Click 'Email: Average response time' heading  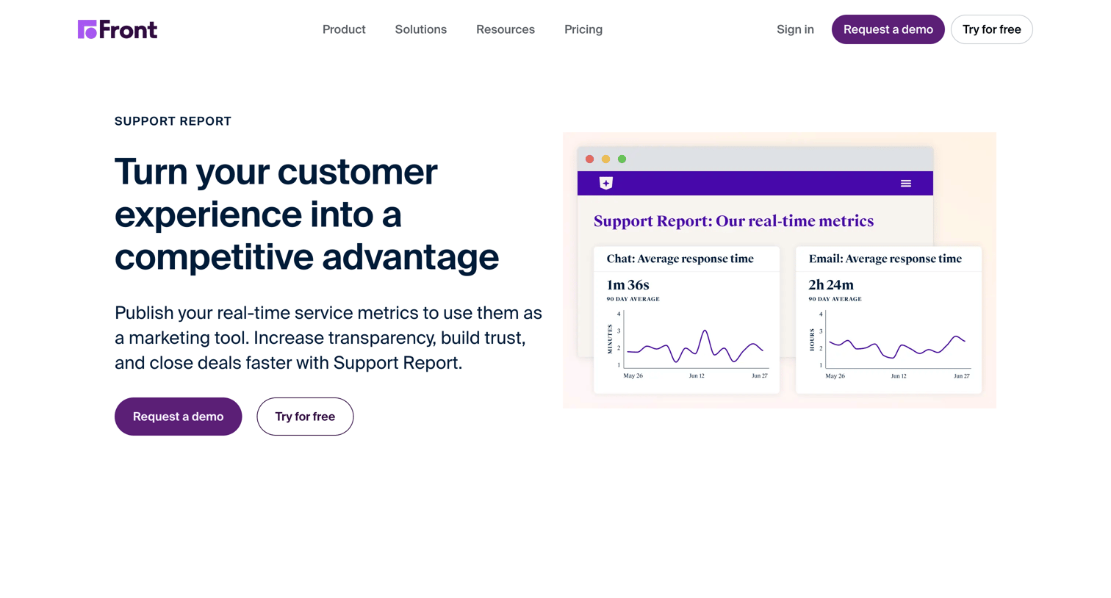[885, 259]
